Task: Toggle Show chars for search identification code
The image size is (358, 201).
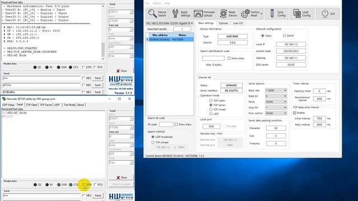Action: tap(229, 58)
